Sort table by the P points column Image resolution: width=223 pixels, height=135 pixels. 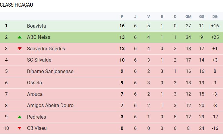[x=122, y=17]
